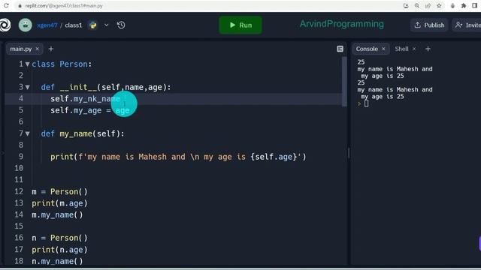Reload the browser page
This screenshot has height=270, width=481.
[6, 5]
